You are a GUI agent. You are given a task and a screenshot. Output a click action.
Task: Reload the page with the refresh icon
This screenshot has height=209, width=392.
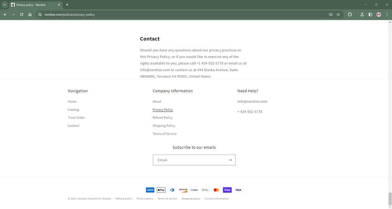[21, 15]
